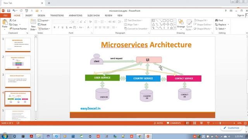
Task: Switch to the DESIGN tab
Action: click(x=41, y=15)
